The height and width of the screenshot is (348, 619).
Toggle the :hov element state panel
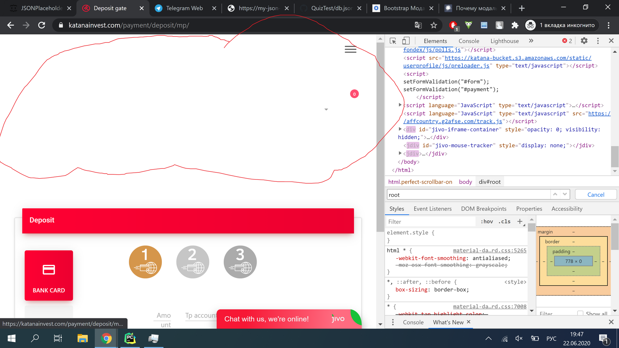[x=487, y=222]
